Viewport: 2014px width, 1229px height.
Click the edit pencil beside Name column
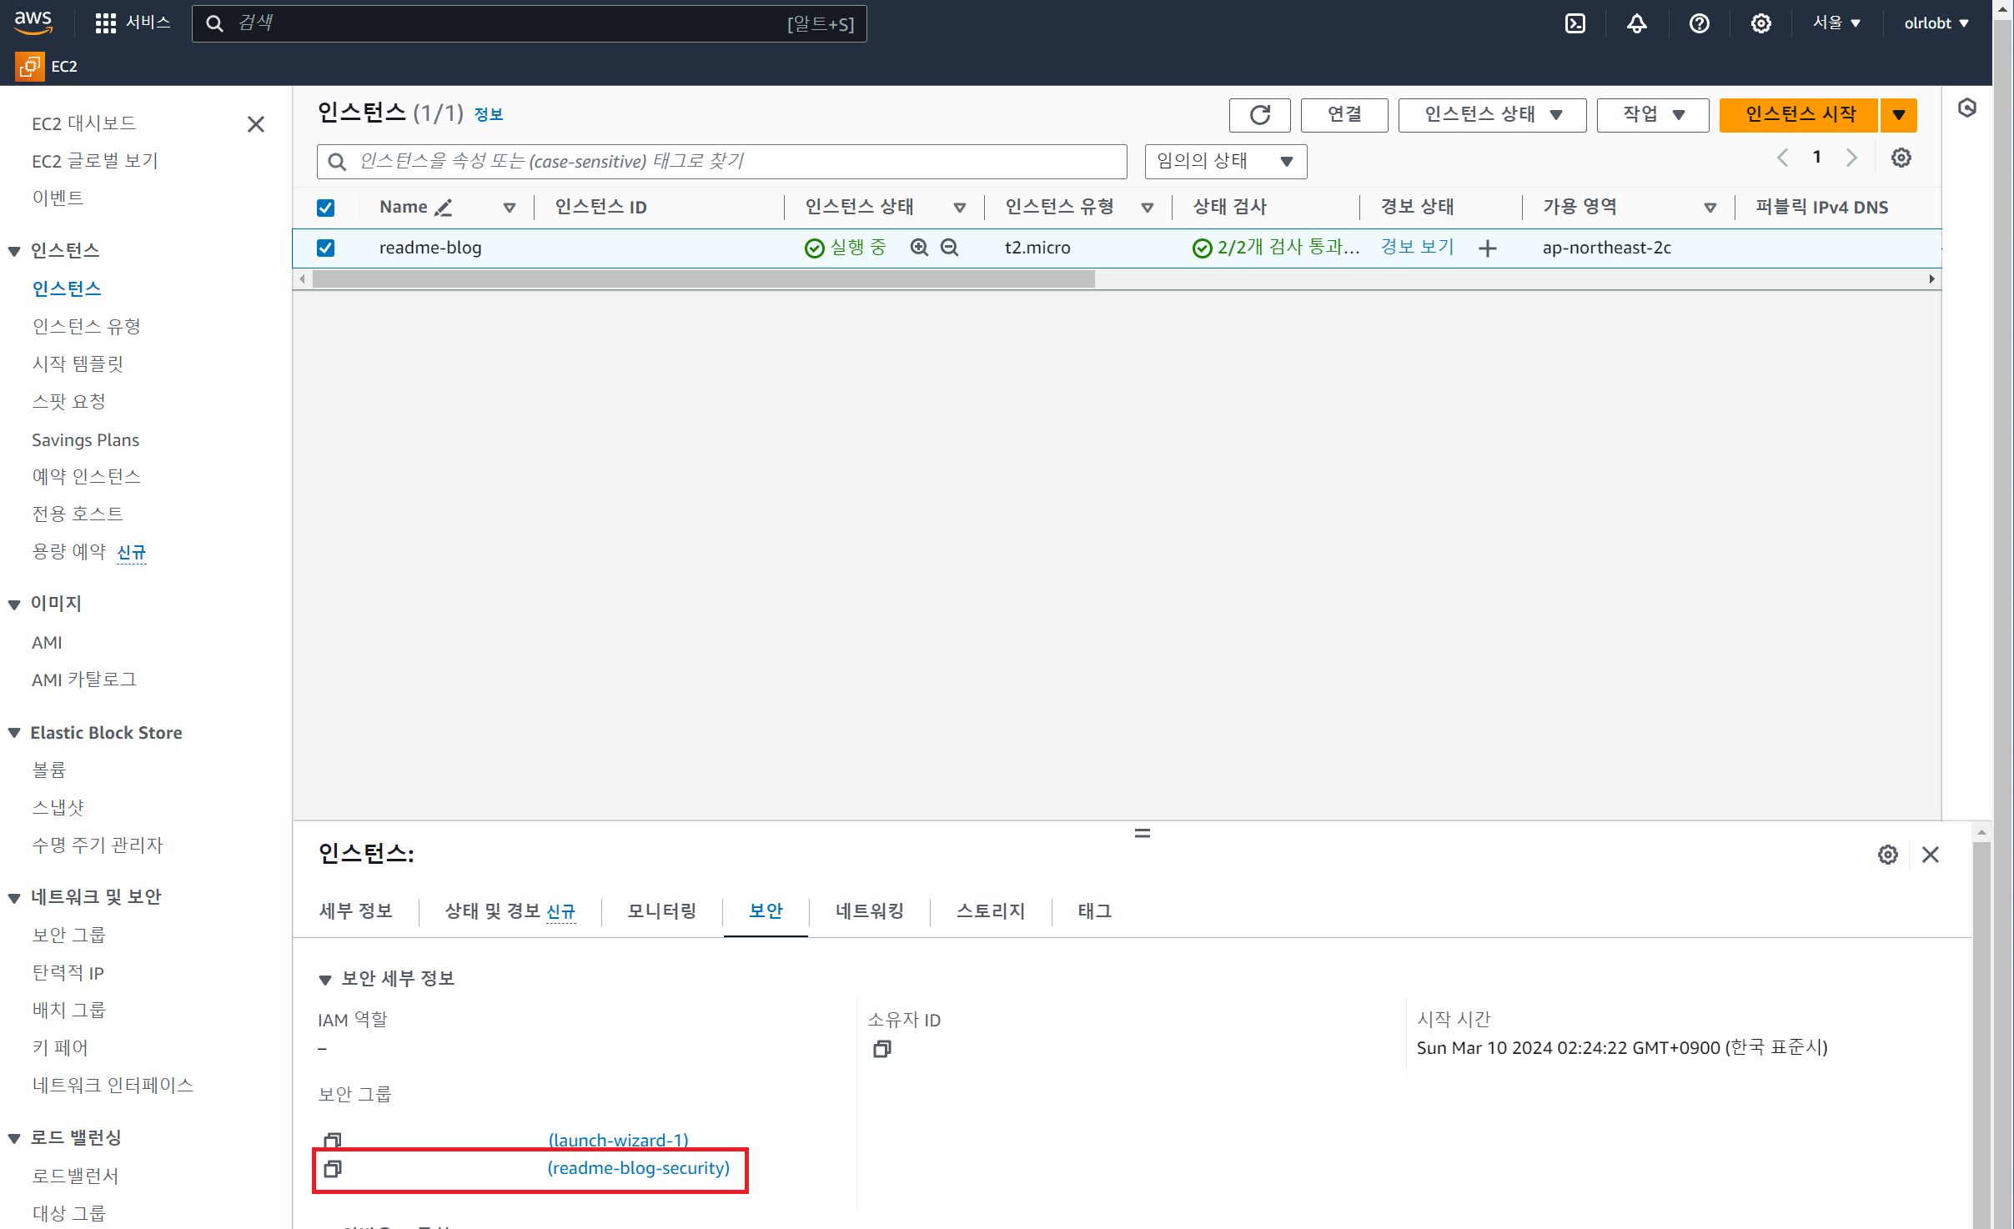pyautogui.click(x=444, y=208)
